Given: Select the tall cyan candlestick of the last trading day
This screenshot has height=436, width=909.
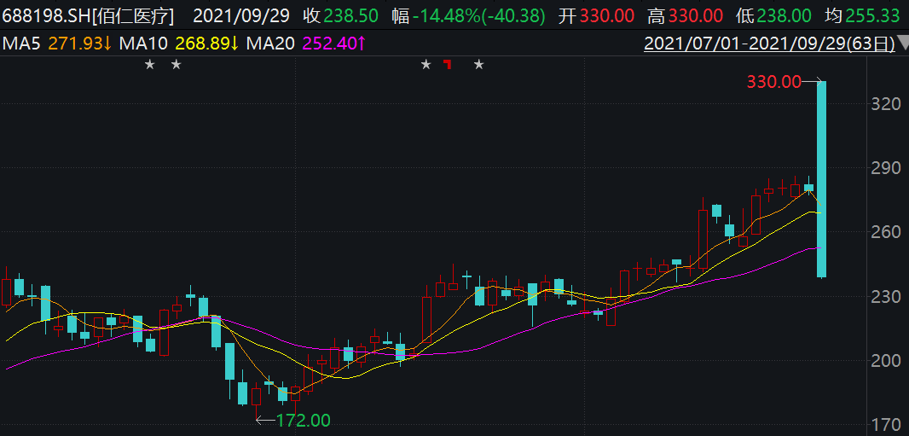Looking at the screenshot, I should tap(822, 179).
